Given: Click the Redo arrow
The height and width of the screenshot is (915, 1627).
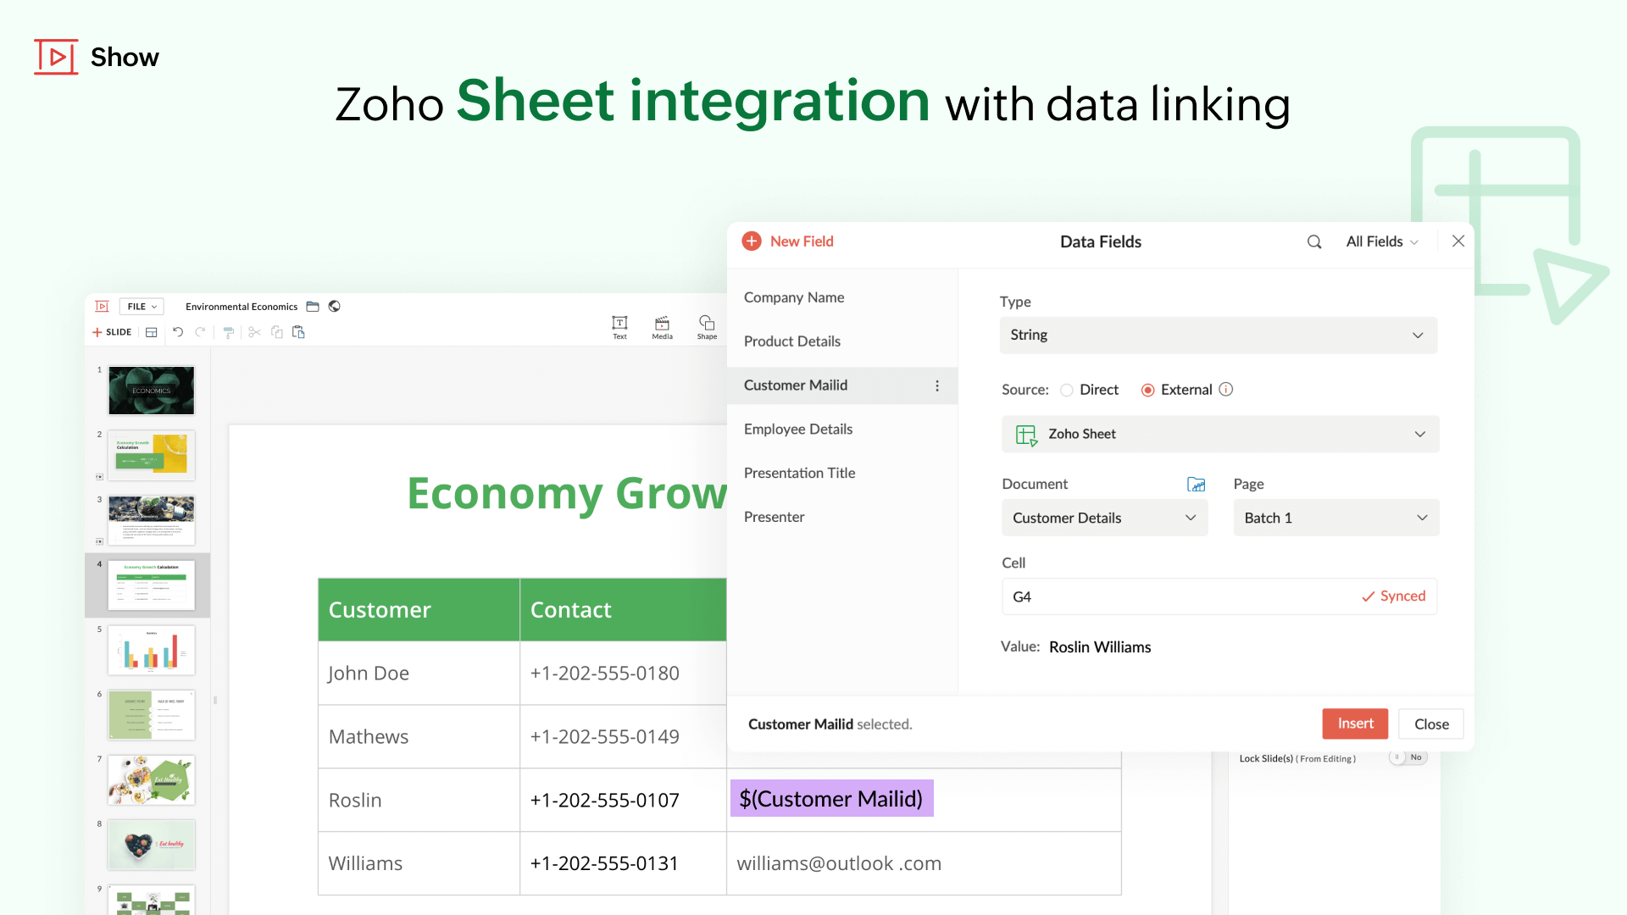Looking at the screenshot, I should [200, 332].
